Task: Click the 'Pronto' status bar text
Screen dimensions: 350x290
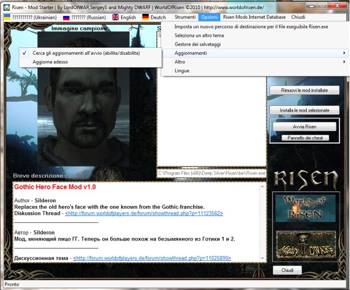Action: pos(12,284)
